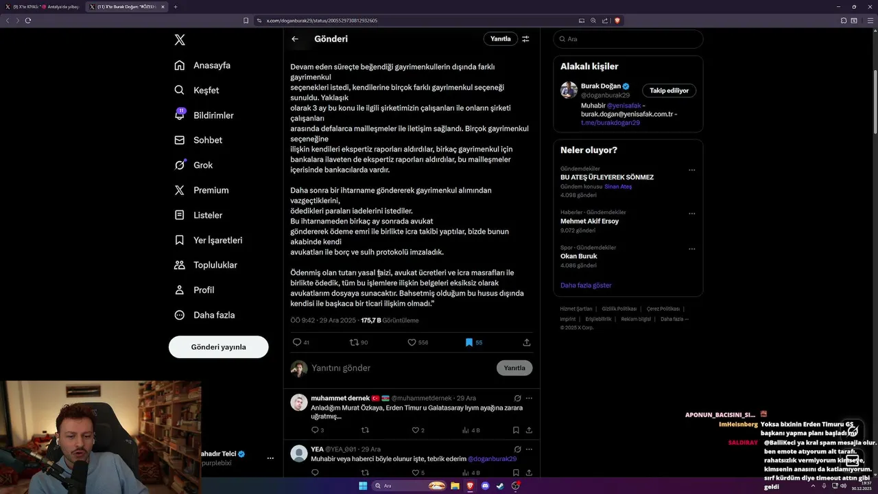Viewport: 878px width, 494px height.
Task: Click the Gönderi yayınla button
Action: point(218,346)
